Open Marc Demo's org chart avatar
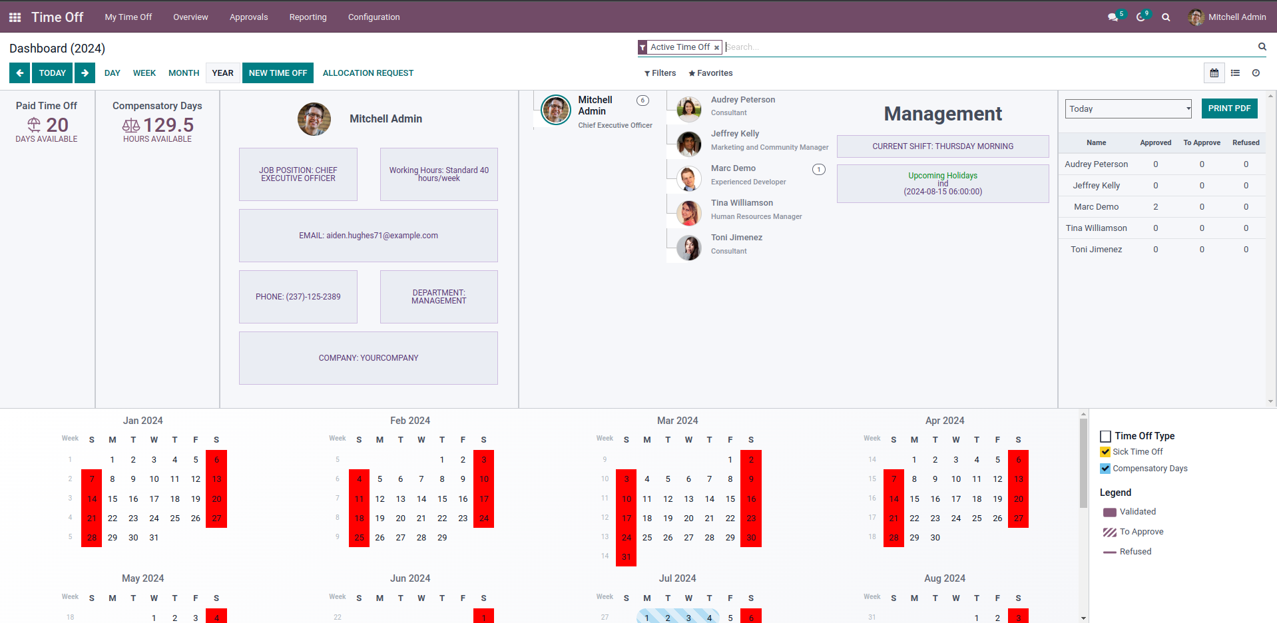 (689, 178)
